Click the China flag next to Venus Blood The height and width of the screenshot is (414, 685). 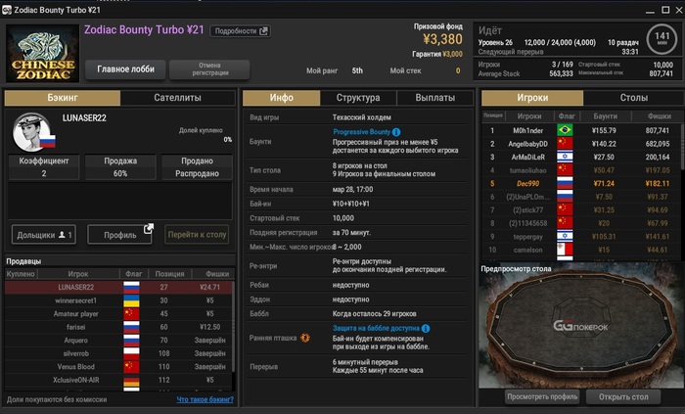131,366
